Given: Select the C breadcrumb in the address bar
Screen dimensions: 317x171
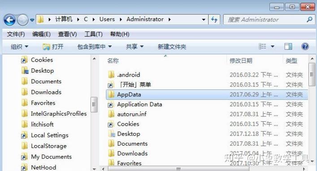Looking at the screenshot, I should [x=86, y=19].
